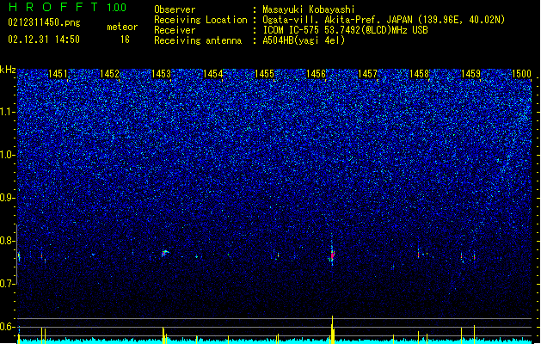Click the 1456 time marker
The width and height of the screenshot is (541, 344).
pyautogui.click(x=316, y=73)
